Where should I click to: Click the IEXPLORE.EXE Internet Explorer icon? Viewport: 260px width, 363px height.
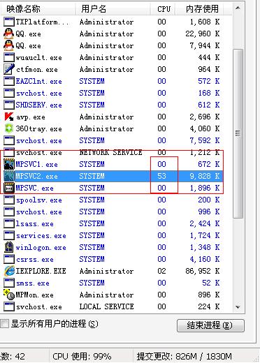point(9,271)
